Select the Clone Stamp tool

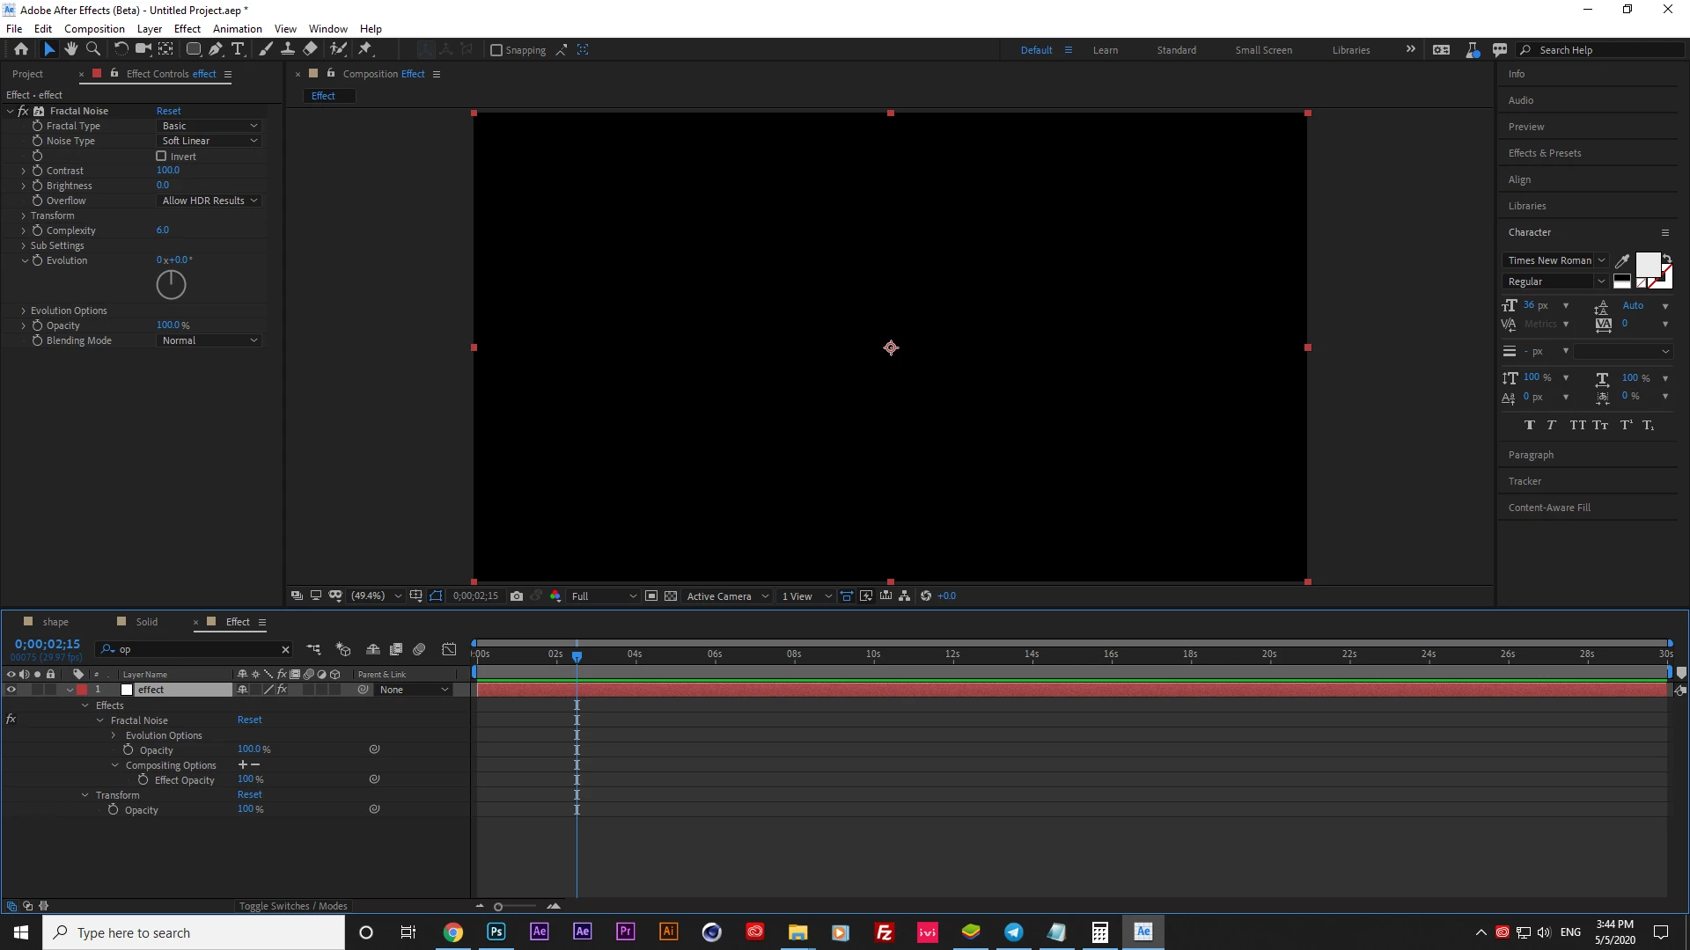tap(288, 49)
